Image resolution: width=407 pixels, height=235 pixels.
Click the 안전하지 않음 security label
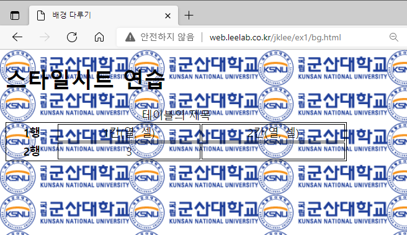[x=167, y=37]
